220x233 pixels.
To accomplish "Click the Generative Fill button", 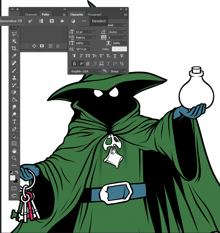I will click(12, 21).
